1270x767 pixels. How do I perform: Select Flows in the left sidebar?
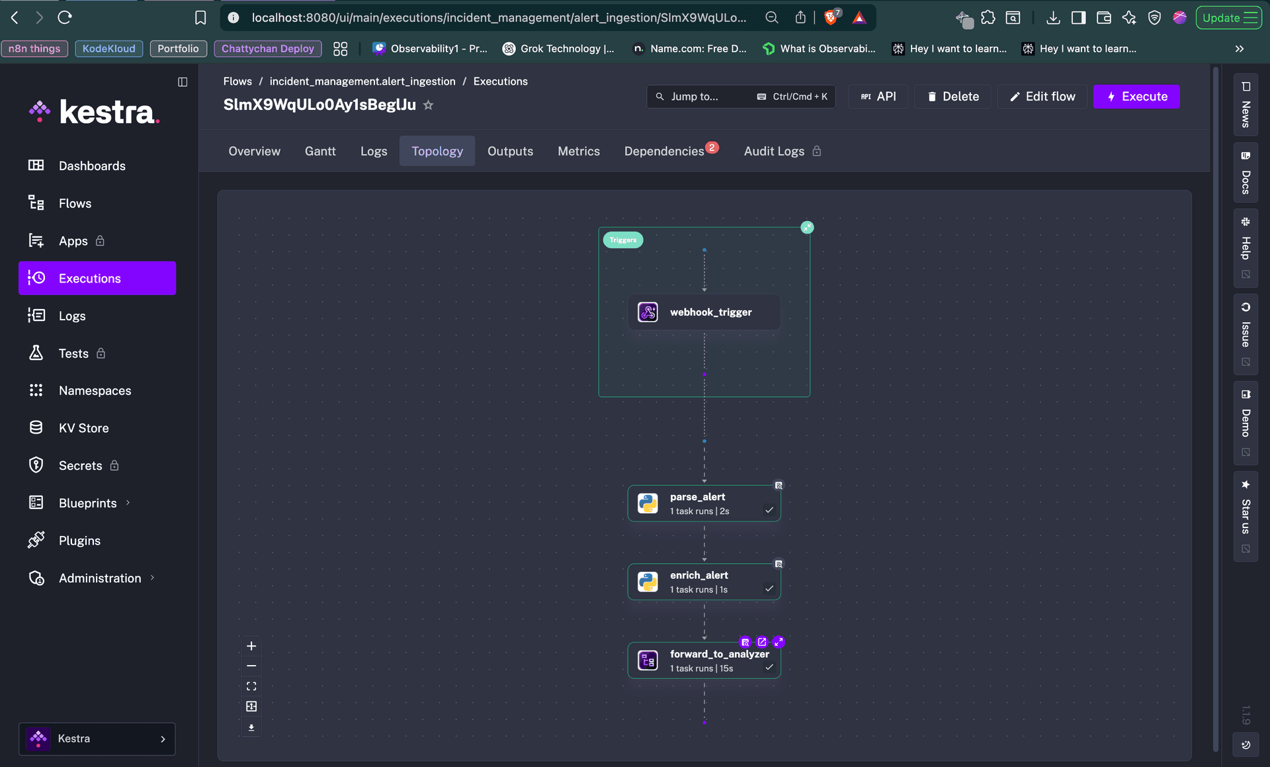click(x=74, y=203)
